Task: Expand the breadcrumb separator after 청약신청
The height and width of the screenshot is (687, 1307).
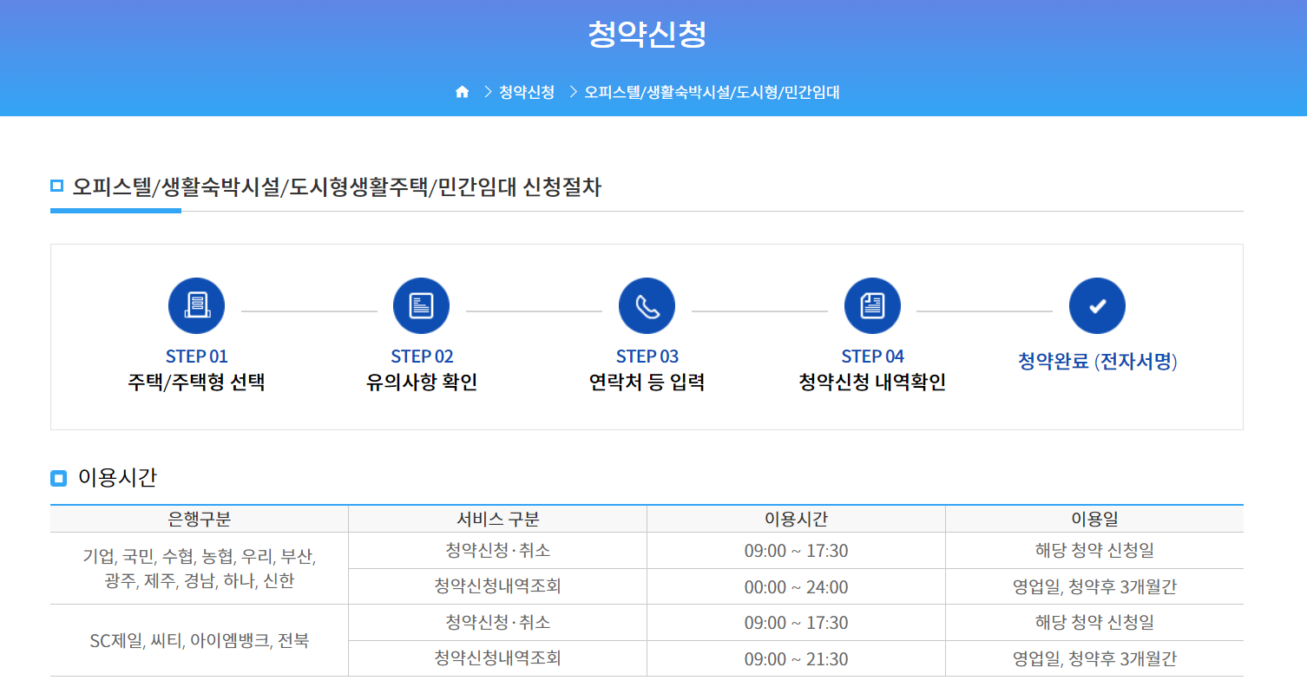Action: pos(572,91)
